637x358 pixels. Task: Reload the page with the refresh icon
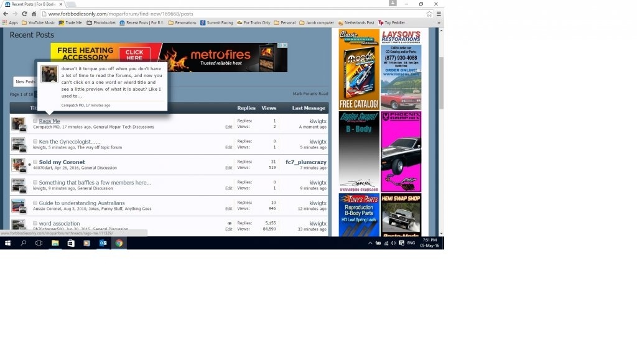(25, 14)
